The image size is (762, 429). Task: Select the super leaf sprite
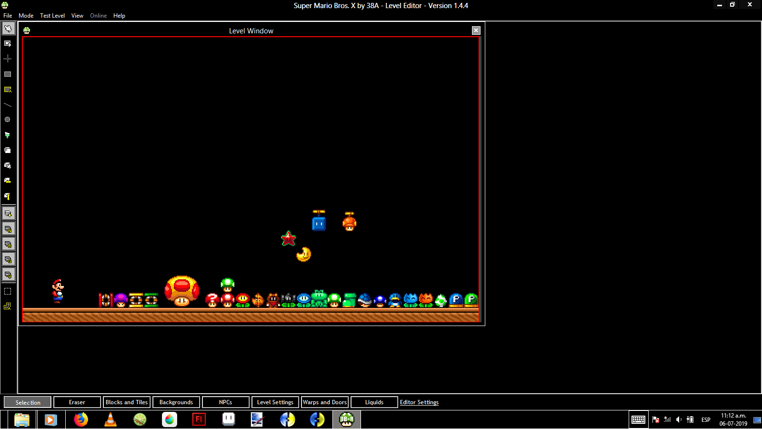(258, 300)
